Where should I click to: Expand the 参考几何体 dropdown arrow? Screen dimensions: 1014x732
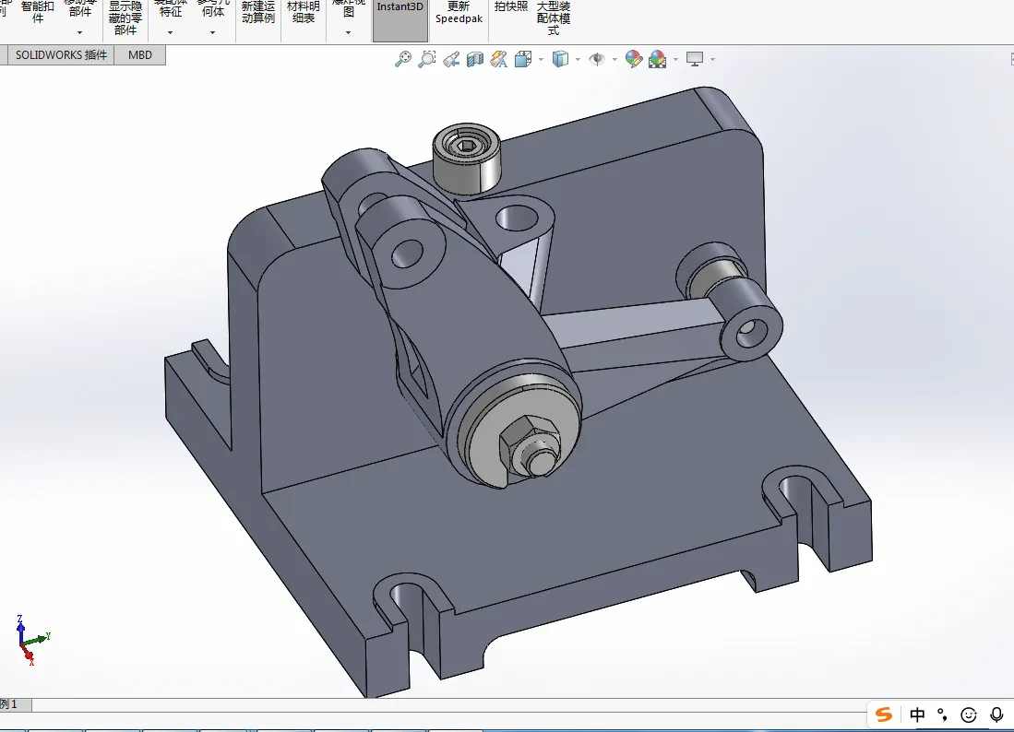212,32
